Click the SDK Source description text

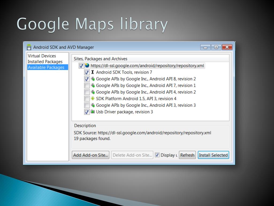(142, 133)
